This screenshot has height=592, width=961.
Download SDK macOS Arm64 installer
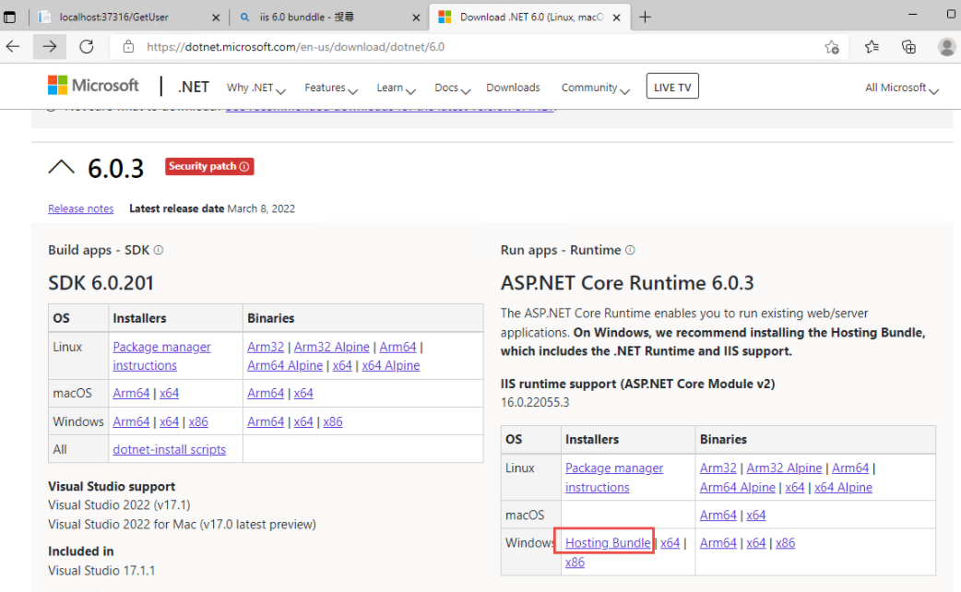(x=131, y=393)
